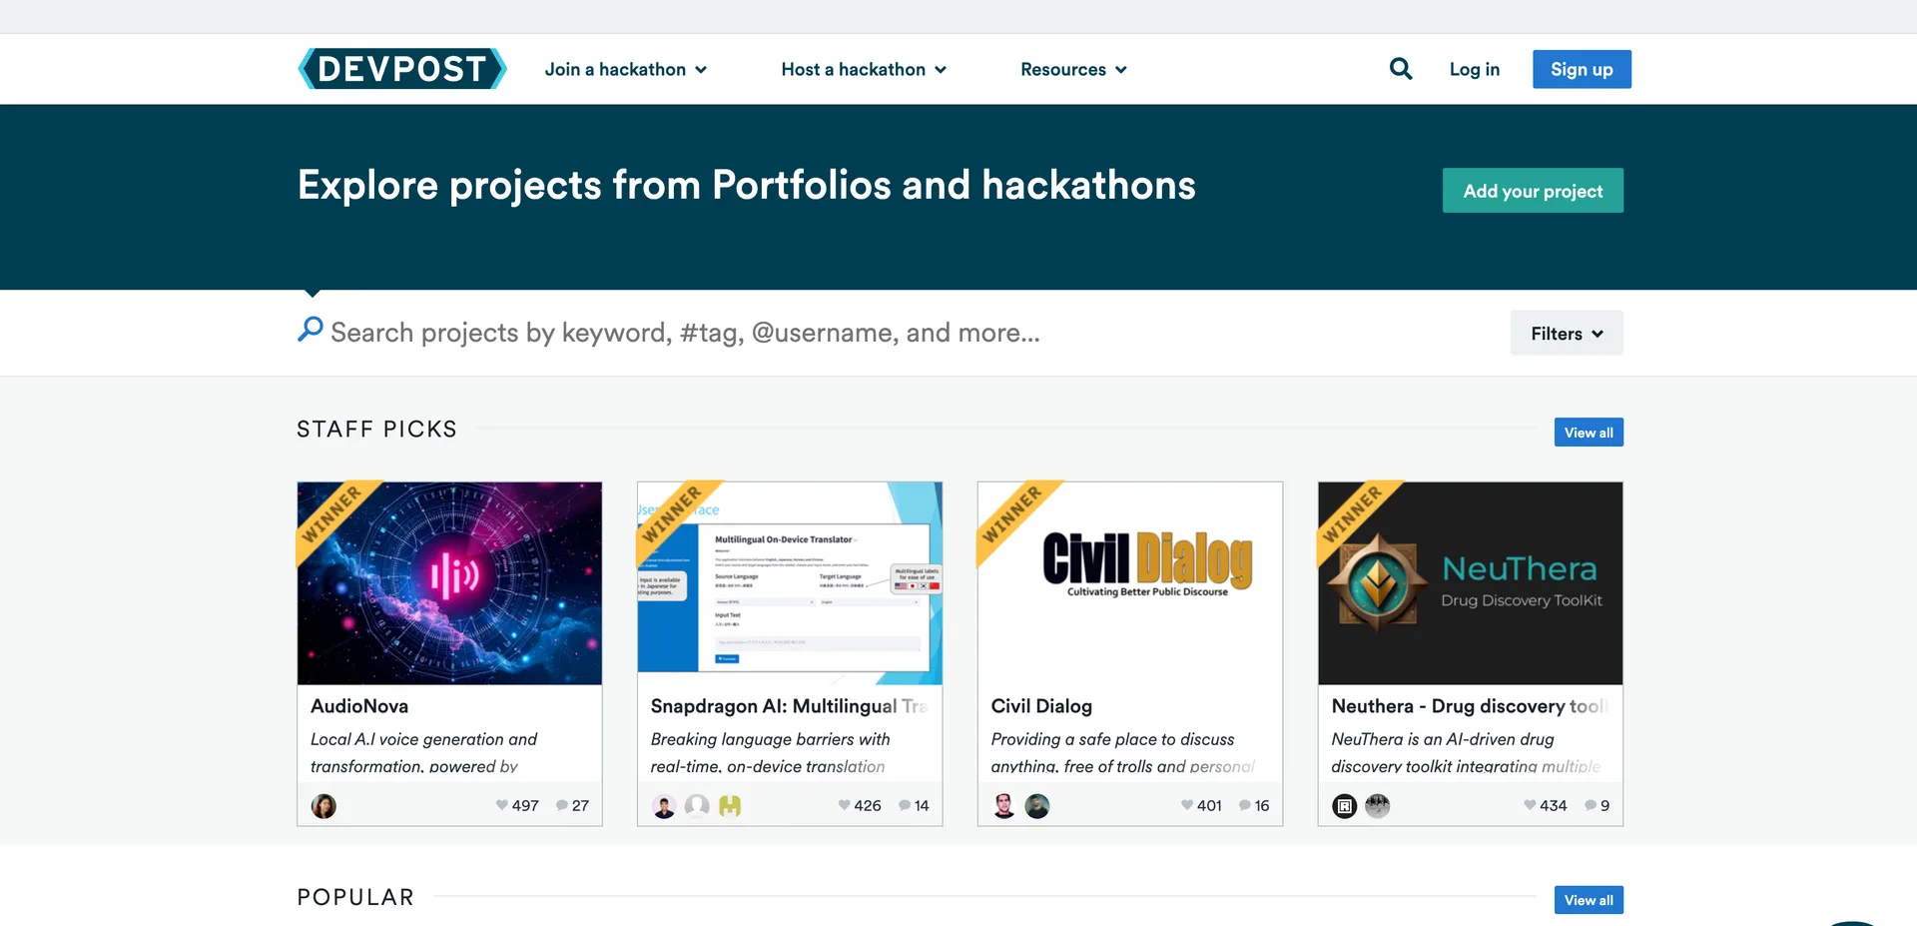Click AudioNova like count 497
The height and width of the screenshot is (926, 1917).
point(525,805)
